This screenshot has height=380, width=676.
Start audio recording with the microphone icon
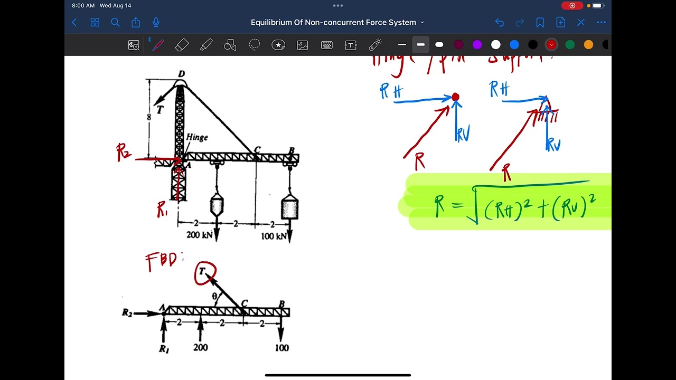click(x=156, y=22)
